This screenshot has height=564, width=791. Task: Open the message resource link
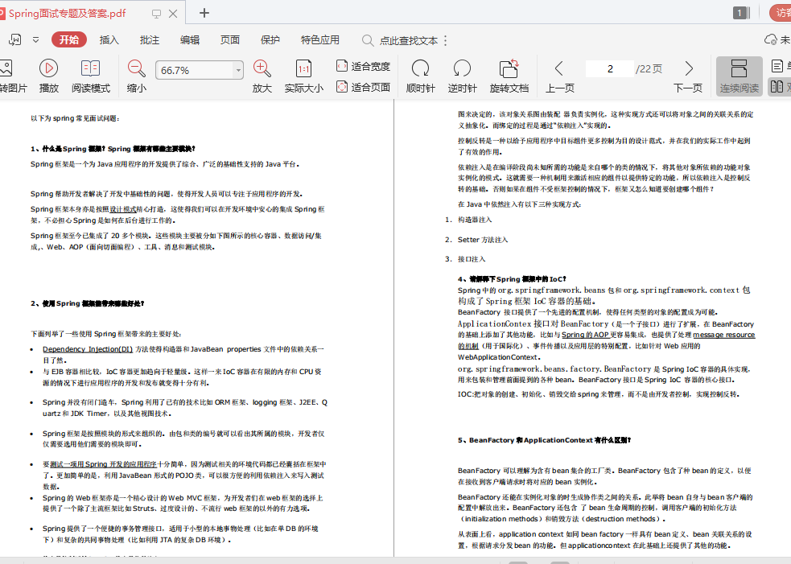tap(724, 335)
